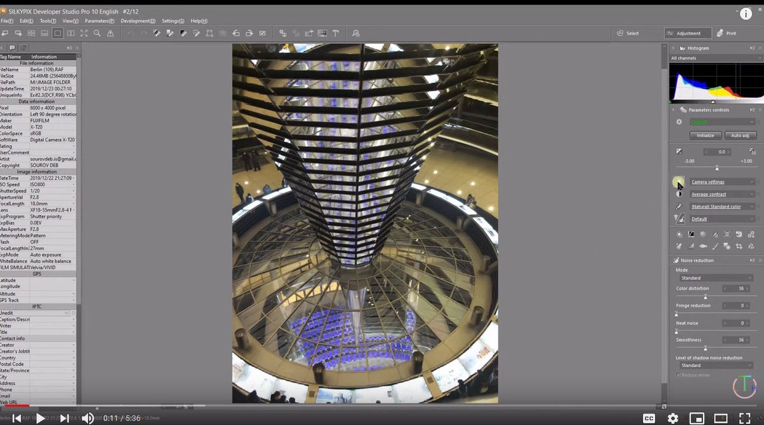
Task: Toggle captions with the CC button
Action: tap(648, 418)
